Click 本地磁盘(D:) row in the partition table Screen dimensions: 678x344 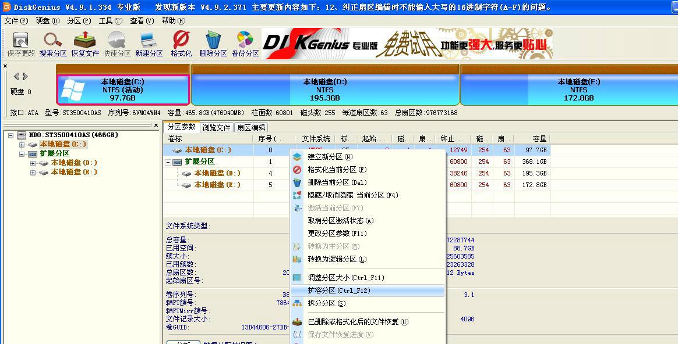click(357, 173)
